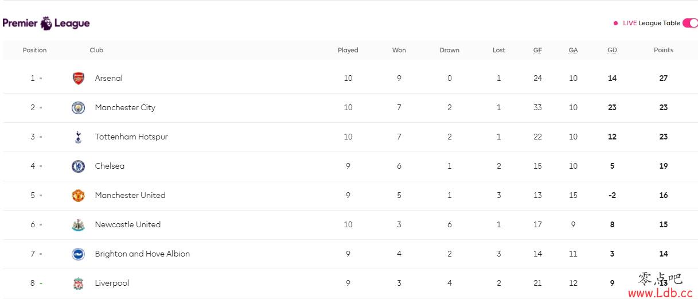Open the Tottenham Hotspur club link
The width and height of the screenshot is (698, 299).
click(x=131, y=137)
